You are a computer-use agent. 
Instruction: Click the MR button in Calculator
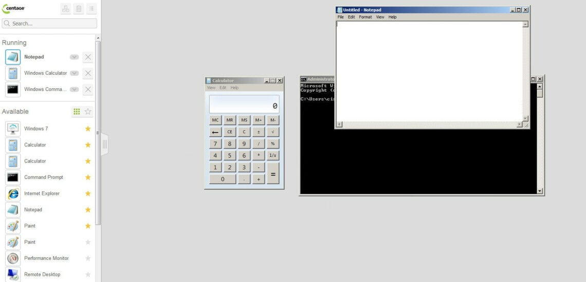pyautogui.click(x=230, y=120)
